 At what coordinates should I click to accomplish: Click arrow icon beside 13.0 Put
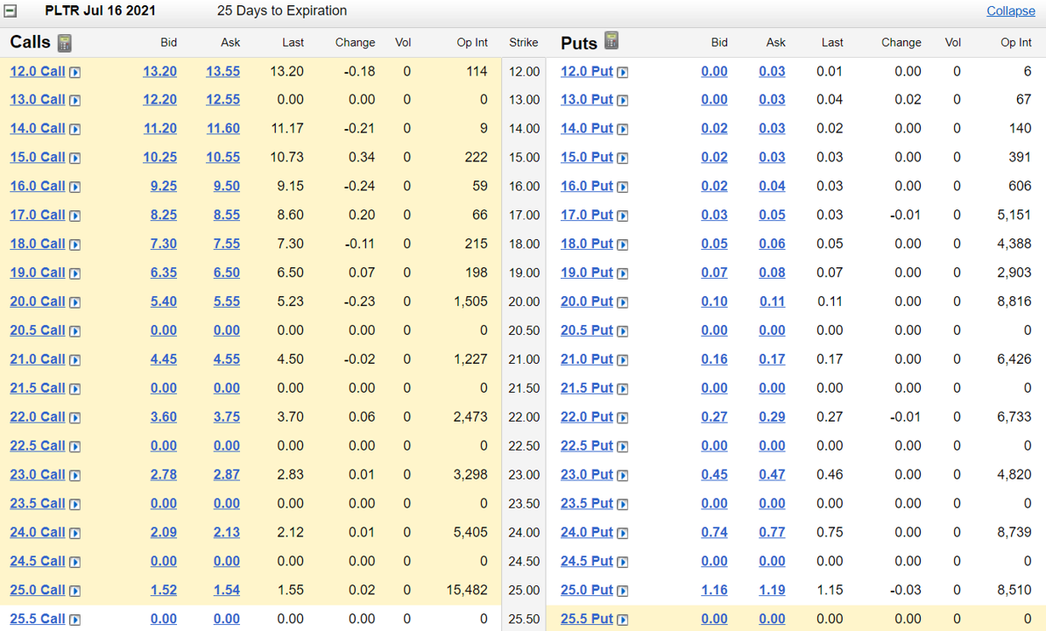tap(622, 101)
